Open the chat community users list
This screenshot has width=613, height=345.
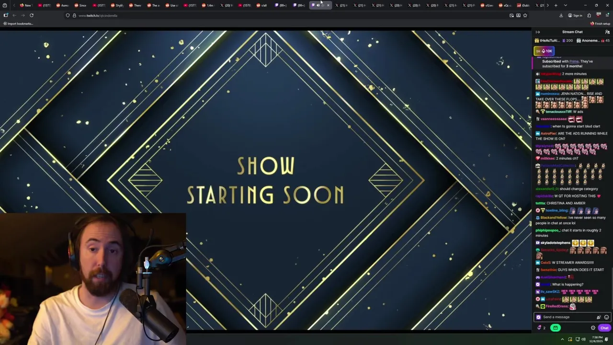[607, 32]
